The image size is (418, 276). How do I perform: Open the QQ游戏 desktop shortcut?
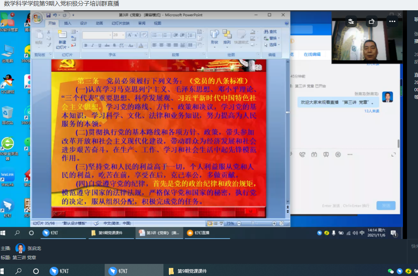8,84
